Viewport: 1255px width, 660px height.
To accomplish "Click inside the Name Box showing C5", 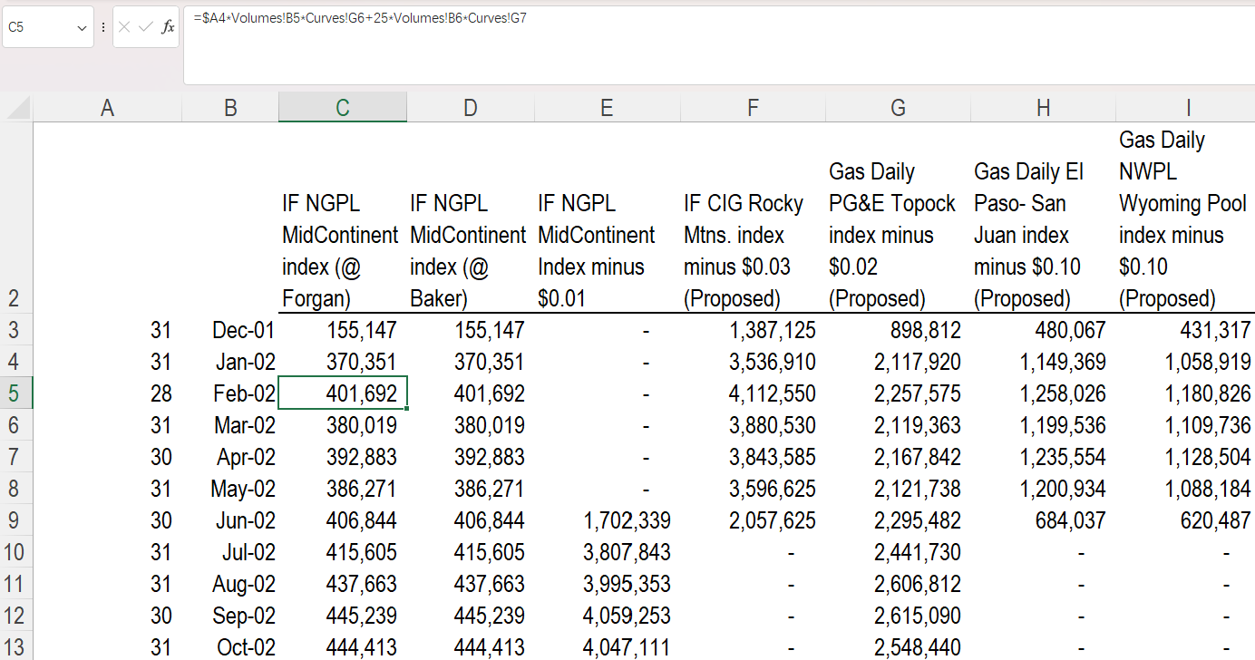I will (x=36, y=27).
